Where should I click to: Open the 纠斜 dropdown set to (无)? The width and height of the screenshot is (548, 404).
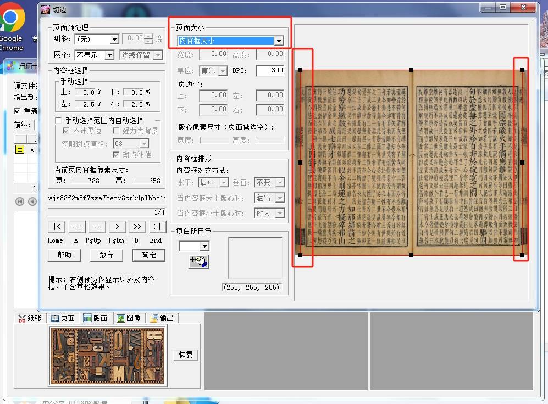tap(114, 40)
